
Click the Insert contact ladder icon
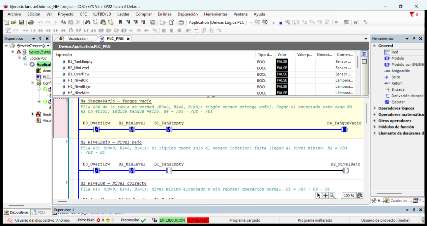pyautogui.click(x=56, y=30)
